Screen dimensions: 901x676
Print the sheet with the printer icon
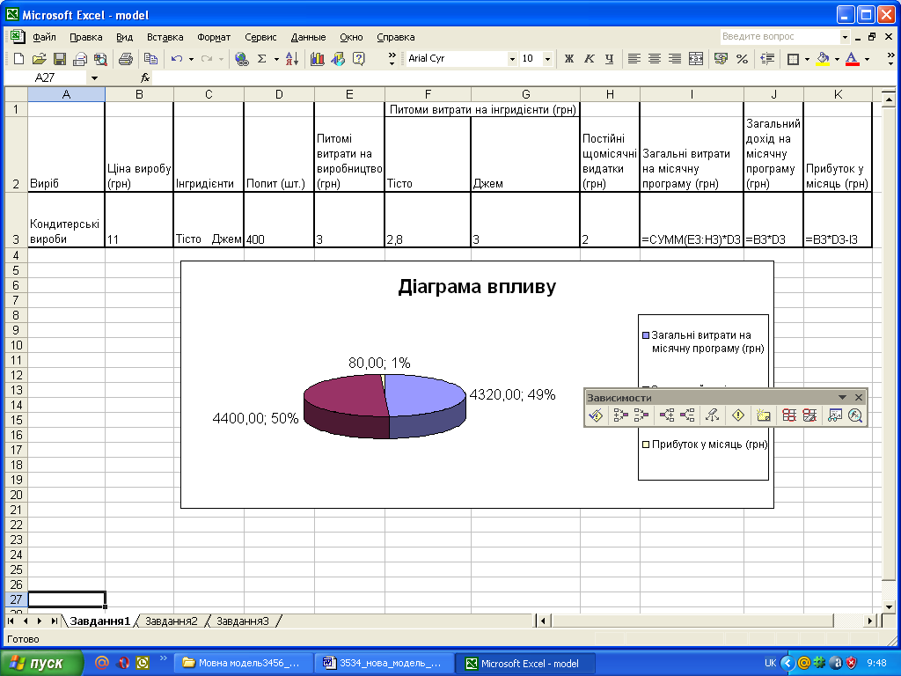tap(125, 59)
